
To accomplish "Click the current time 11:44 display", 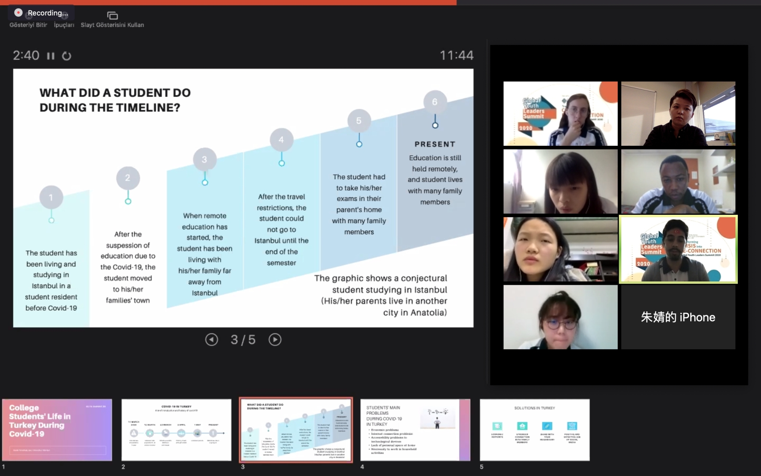I will tap(456, 56).
